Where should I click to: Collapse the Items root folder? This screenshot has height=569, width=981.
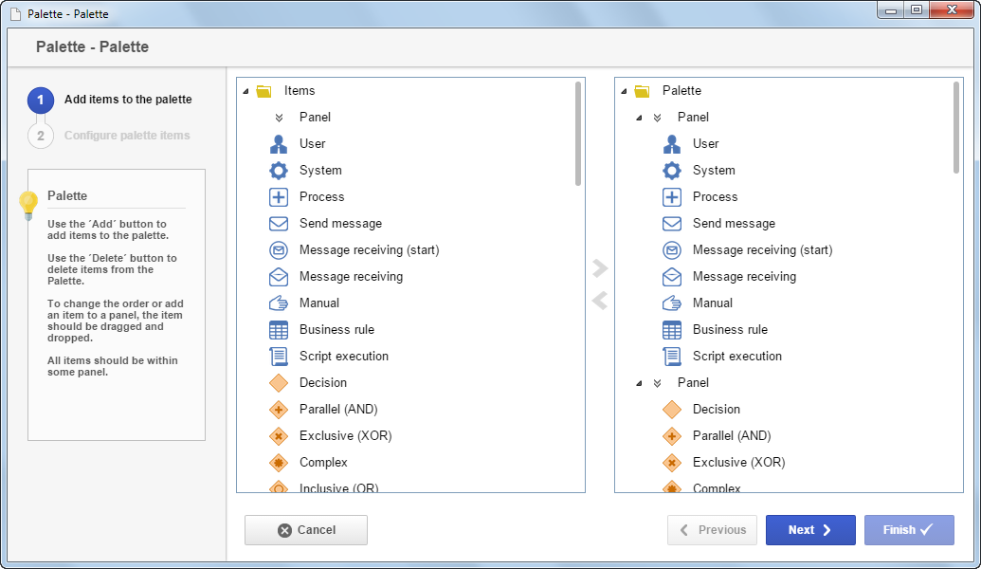click(x=245, y=91)
